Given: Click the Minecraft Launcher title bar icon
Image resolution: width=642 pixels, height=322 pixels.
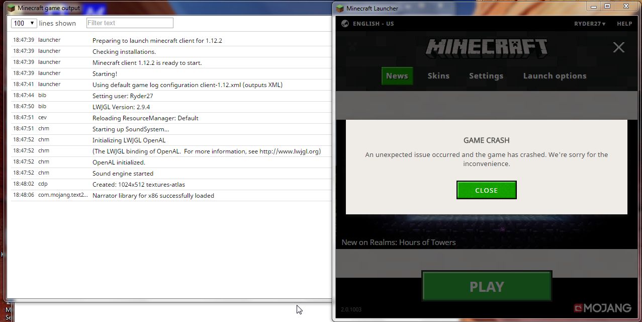Looking at the screenshot, I should (x=340, y=8).
